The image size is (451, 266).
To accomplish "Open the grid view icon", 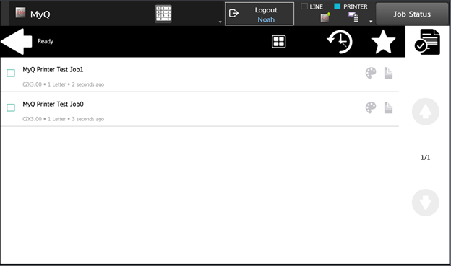I will tap(279, 42).
